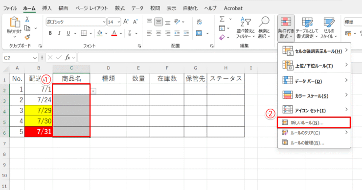The width and height of the screenshot is (362, 190).
Task: Open the fill color dropdown arrow
Action: click(x=106, y=33)
